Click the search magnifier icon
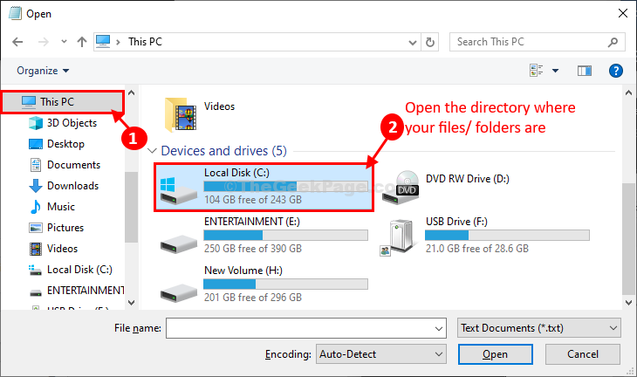Image resolution: width=637 pixels, height=377 pixels. [613, 42]
